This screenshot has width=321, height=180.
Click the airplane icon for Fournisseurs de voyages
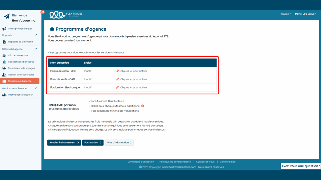click(4, 68)
